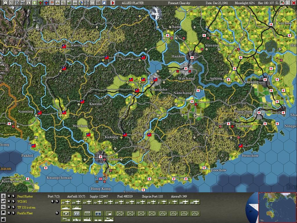The width and height of the screenshot is (297, 223).
Task: Click the black flag icon beside Pacific Fleet
Action: pyautogui.click(x=3, y=213)
